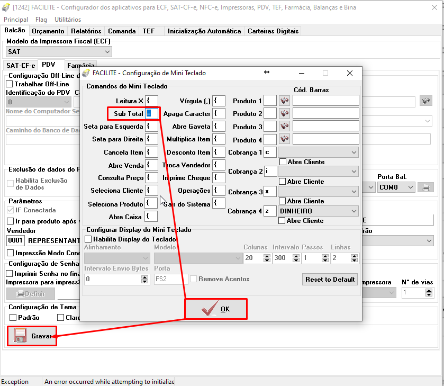Screen dimensions: 444x386
Task: Click the Cobrança 1 key field
Action: tap(270, 152)
